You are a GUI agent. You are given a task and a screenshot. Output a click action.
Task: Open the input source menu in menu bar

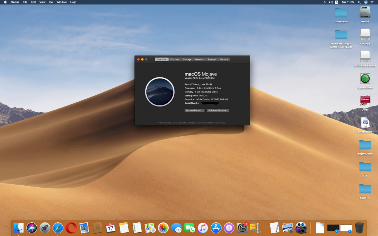337,2
